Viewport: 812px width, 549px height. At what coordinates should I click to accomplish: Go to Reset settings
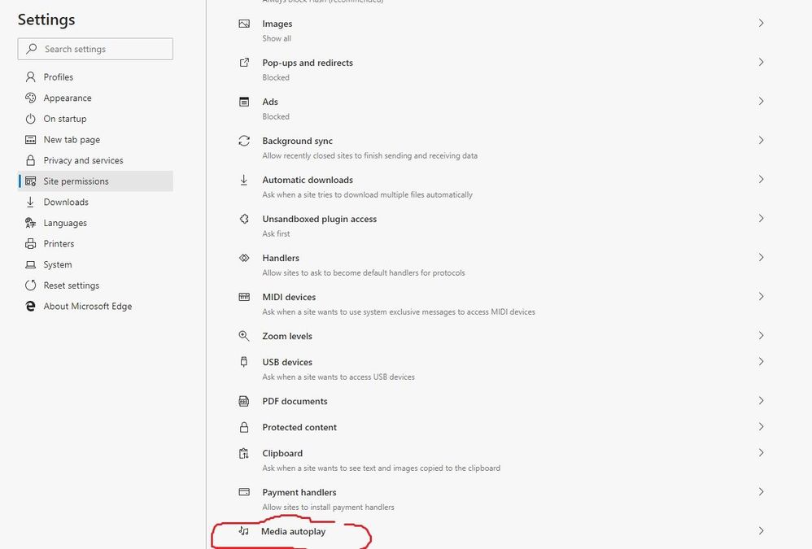tap(72, 285)
